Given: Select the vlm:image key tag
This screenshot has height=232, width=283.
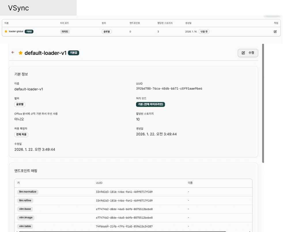Looking at the screenshot, I should tap(26, 217).
